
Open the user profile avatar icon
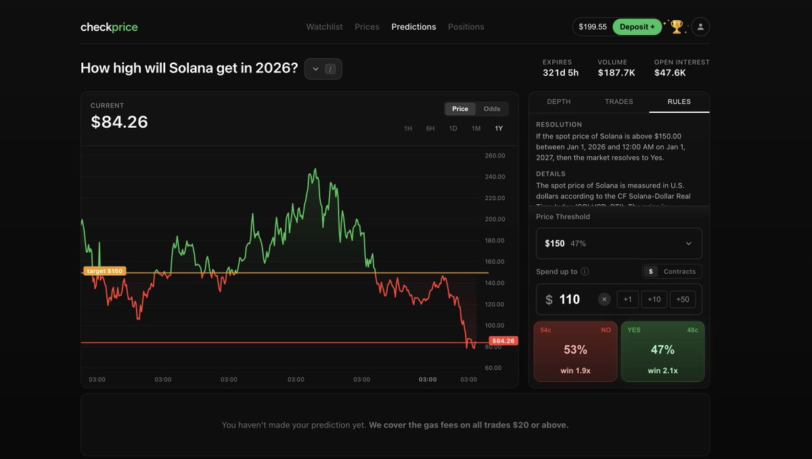(700, 27)
